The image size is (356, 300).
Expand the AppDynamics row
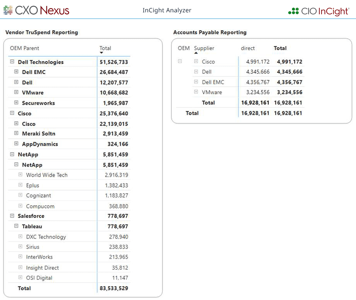(16, 143)
